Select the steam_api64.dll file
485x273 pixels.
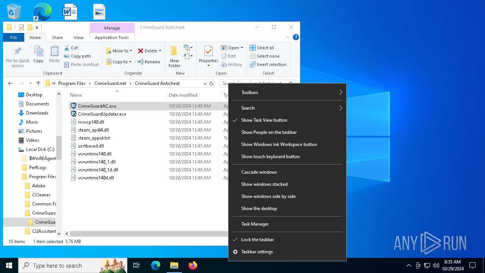pos(93,130)
